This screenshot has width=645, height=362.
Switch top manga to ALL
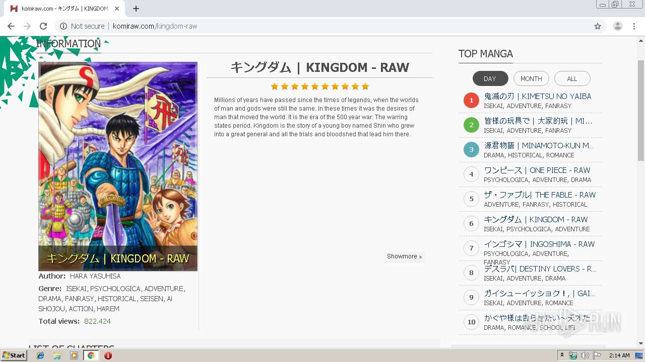pyautogui.click(x=572, y=78)
